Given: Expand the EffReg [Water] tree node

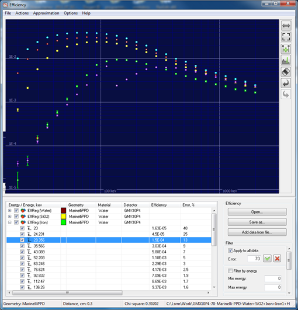Looking at the screenshot, I should click(9, 211).
